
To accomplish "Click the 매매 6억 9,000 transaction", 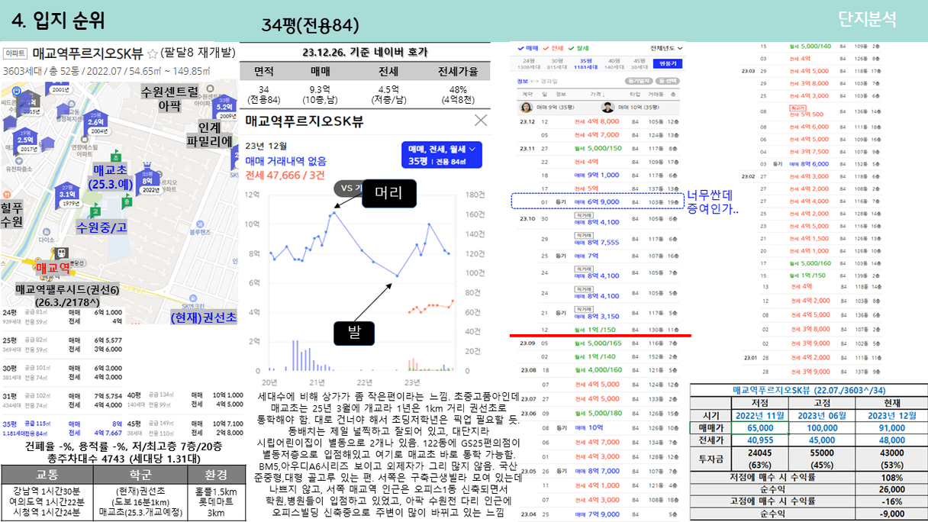I will (x=598, y=201).
